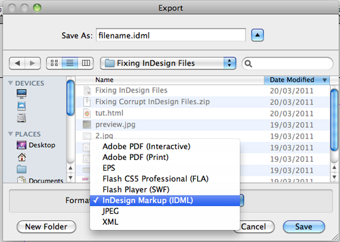Click the forward navigation arrow
The height and width of the screenshot is (242, 340).
(33, 63)
